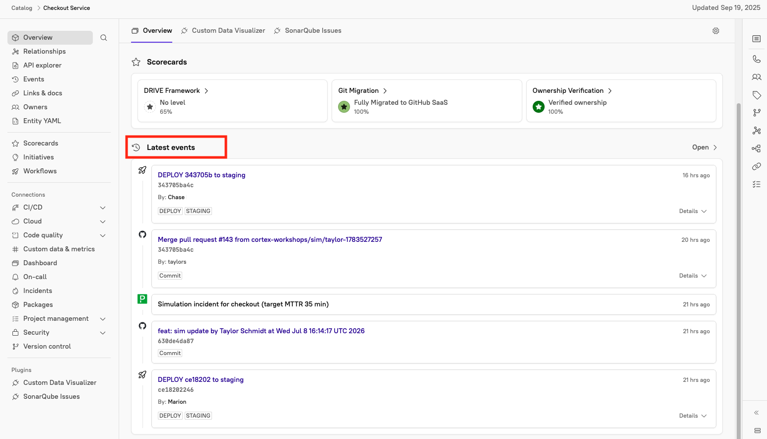
Task: Click the document list icon in right rail
Action: click(757, 39)
